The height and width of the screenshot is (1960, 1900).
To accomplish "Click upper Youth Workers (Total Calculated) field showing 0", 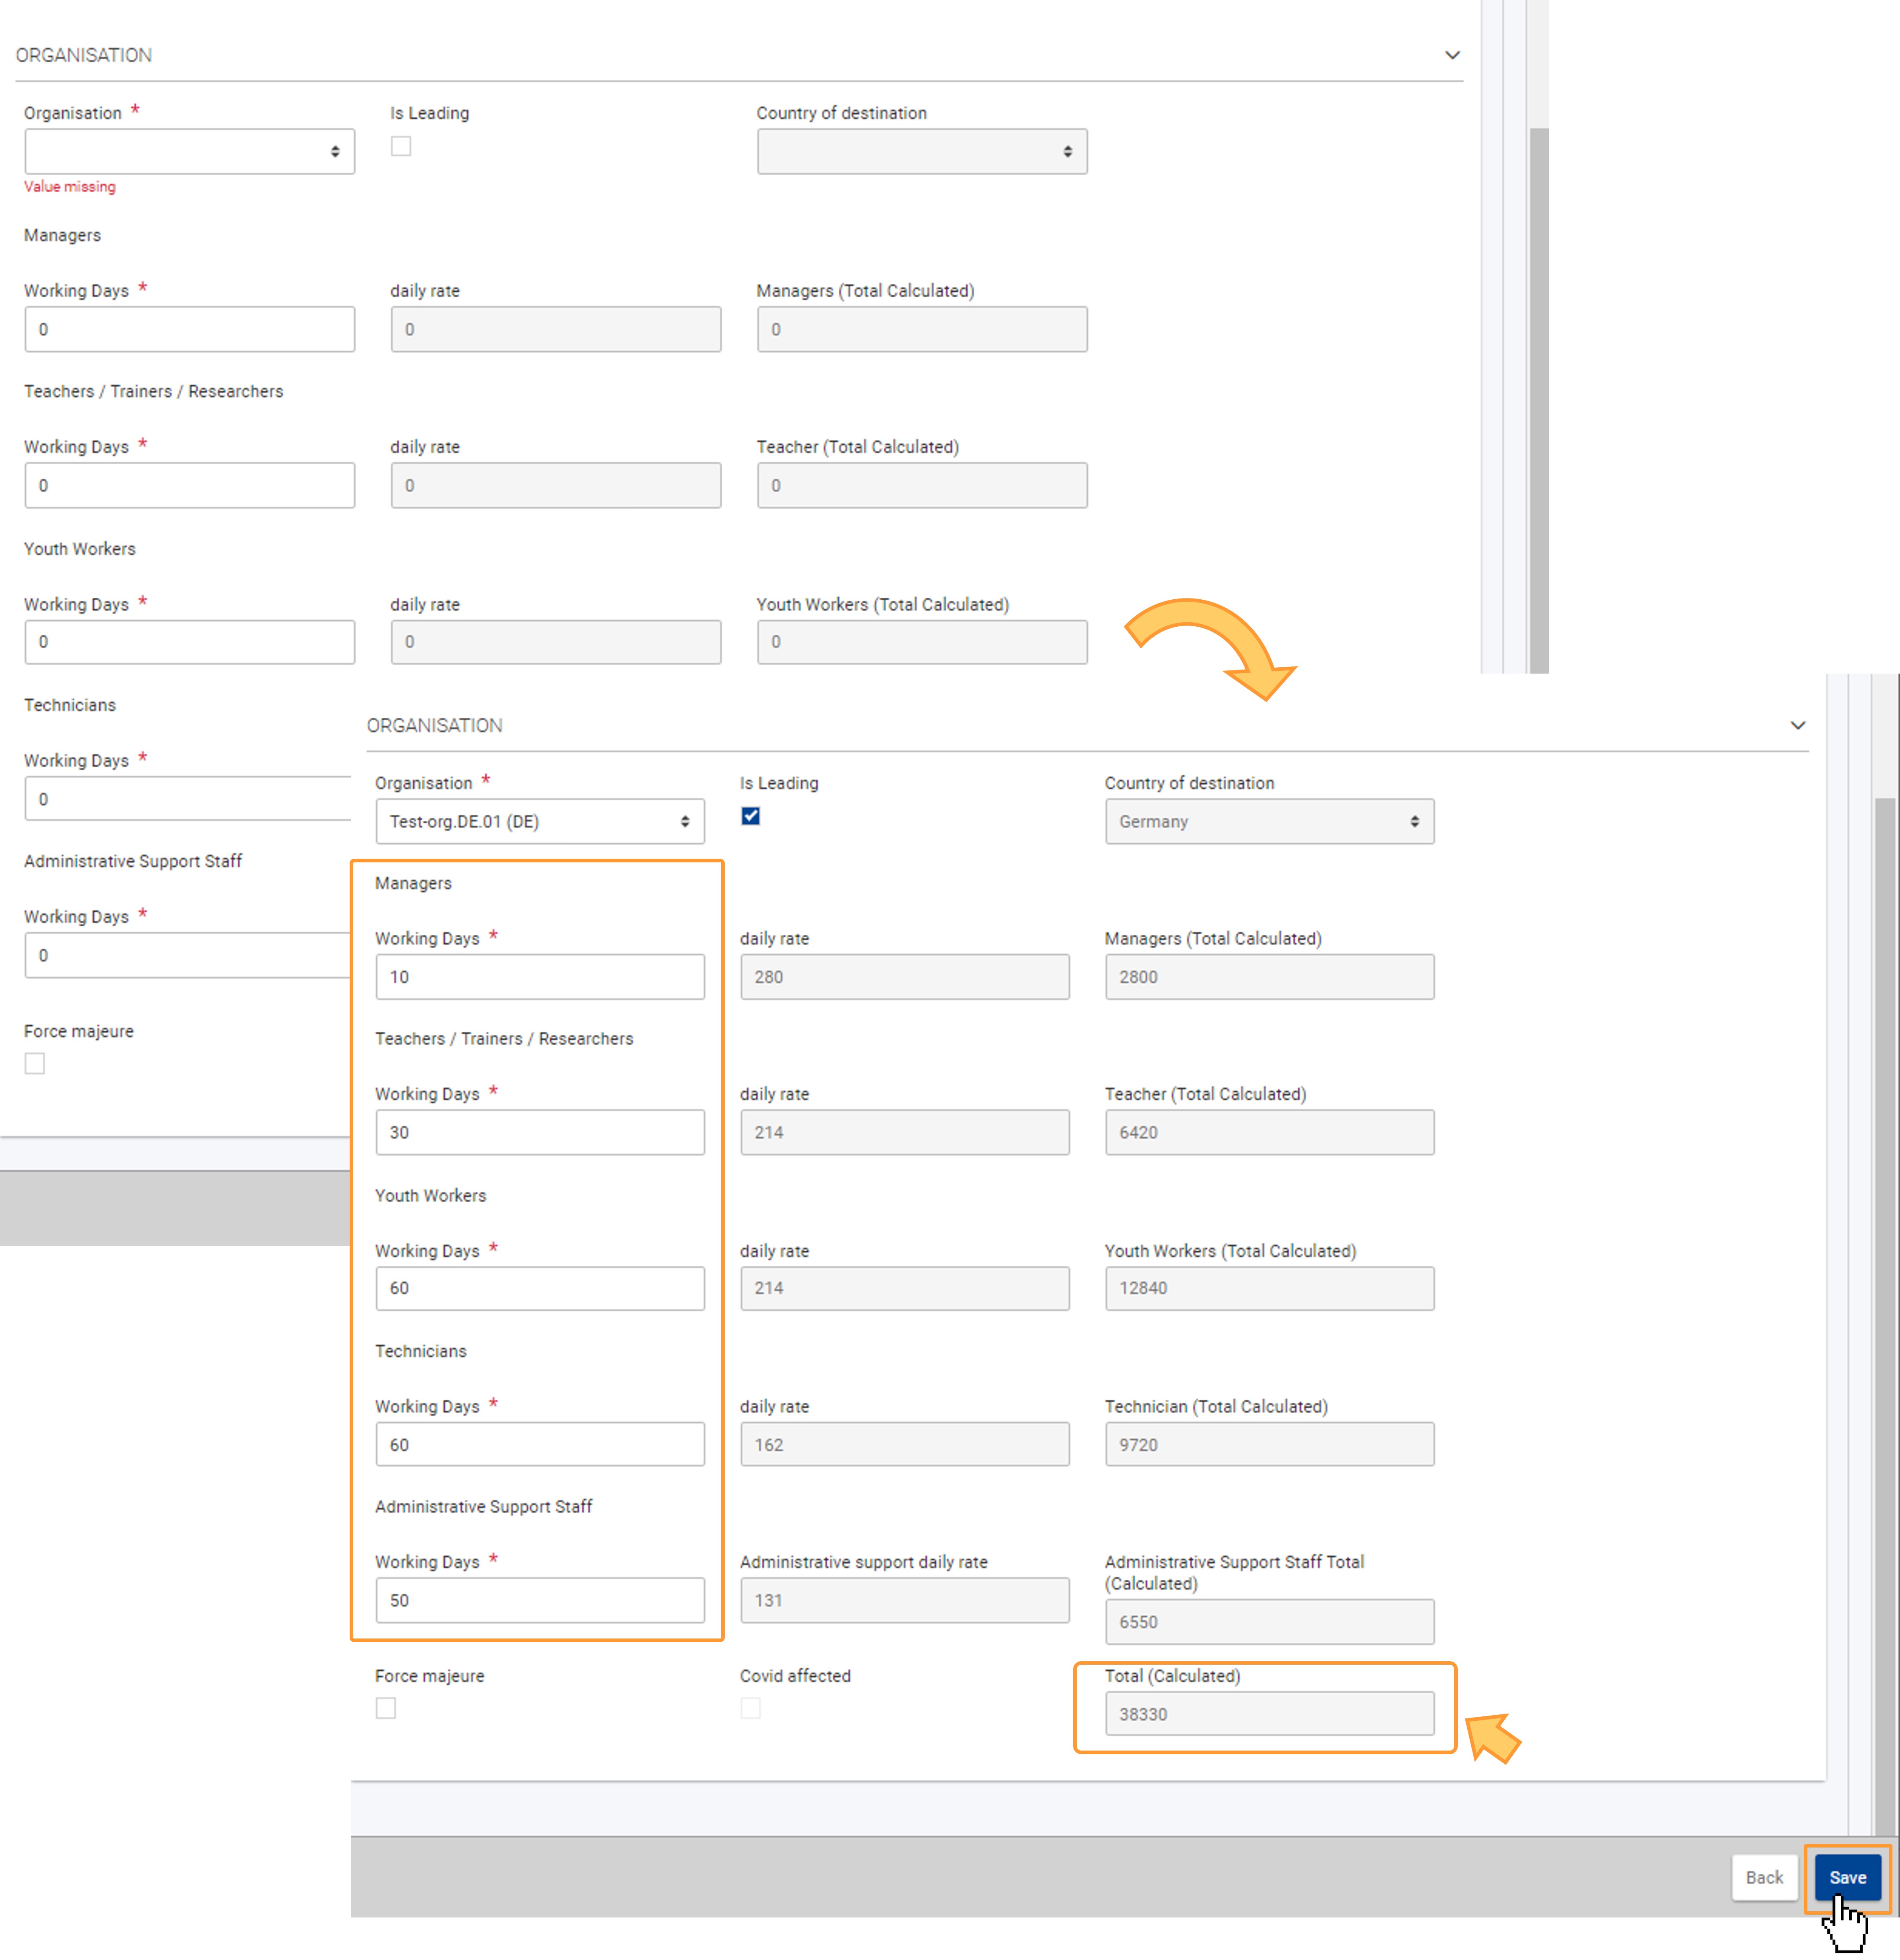I will coord(922,642).
